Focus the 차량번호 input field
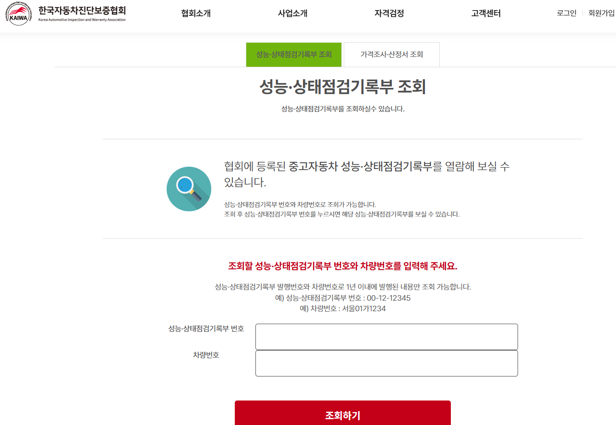 coord(387,363)
